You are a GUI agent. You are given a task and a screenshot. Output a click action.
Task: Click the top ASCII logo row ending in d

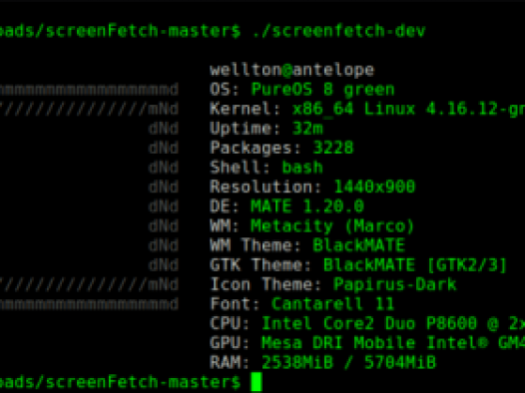89,90
